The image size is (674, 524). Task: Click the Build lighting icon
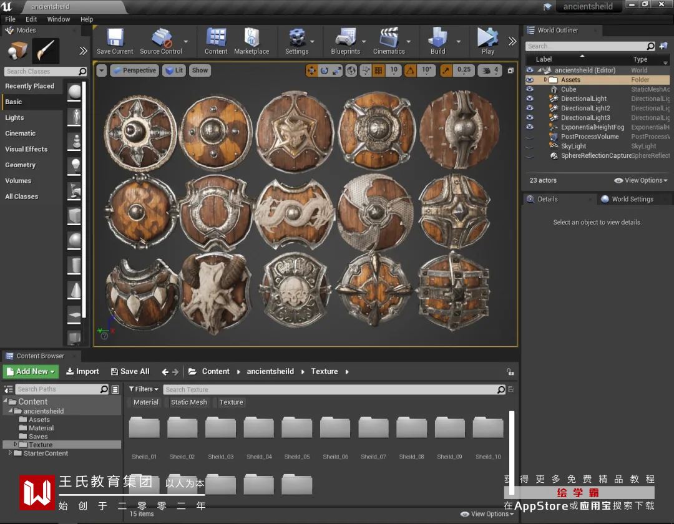[437, 39]
